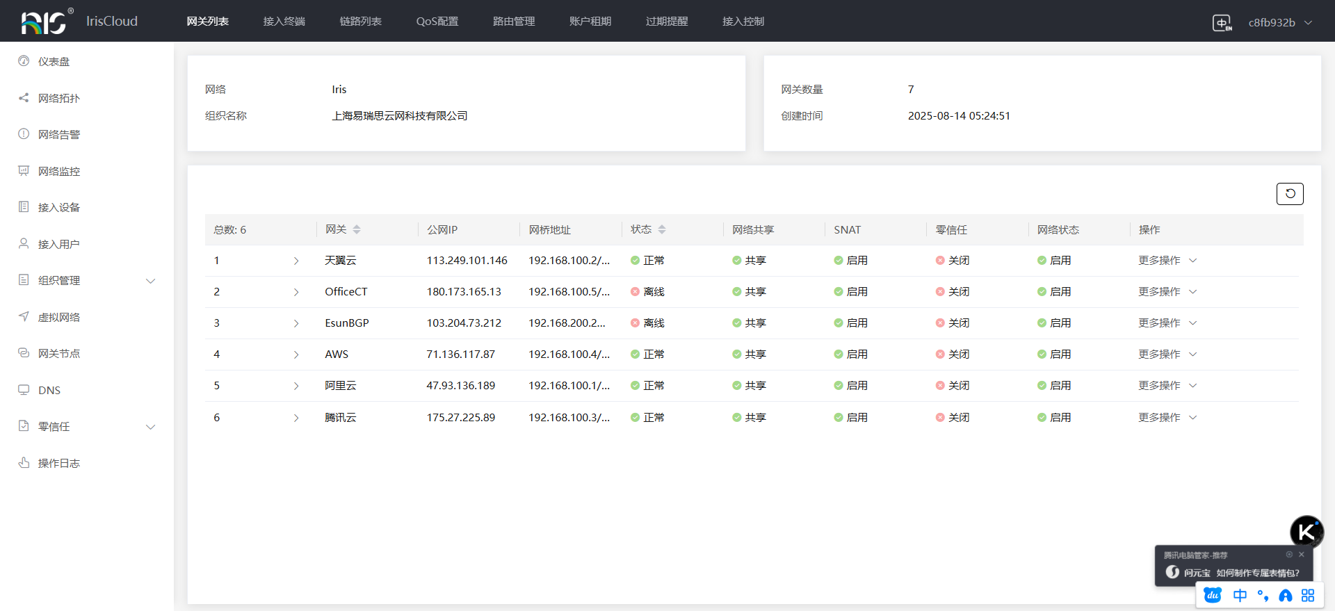Screen dimensions: 1335x611
Task: Sort the table by 状态 column
Action: pyautogui.click(x=662, y=229)
